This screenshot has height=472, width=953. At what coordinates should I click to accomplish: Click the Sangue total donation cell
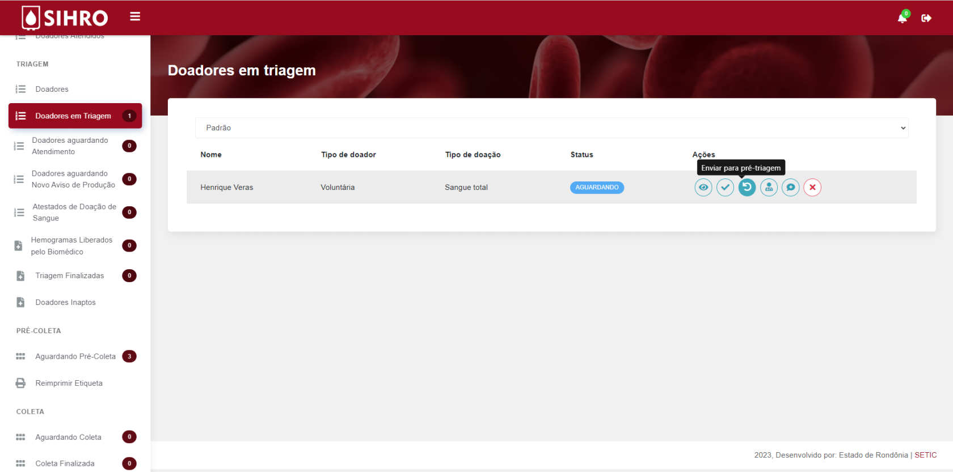click(x=466, y=188)
